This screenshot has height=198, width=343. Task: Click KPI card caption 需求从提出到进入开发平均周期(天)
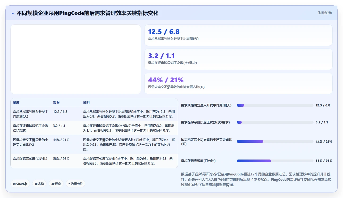[173, 39]
